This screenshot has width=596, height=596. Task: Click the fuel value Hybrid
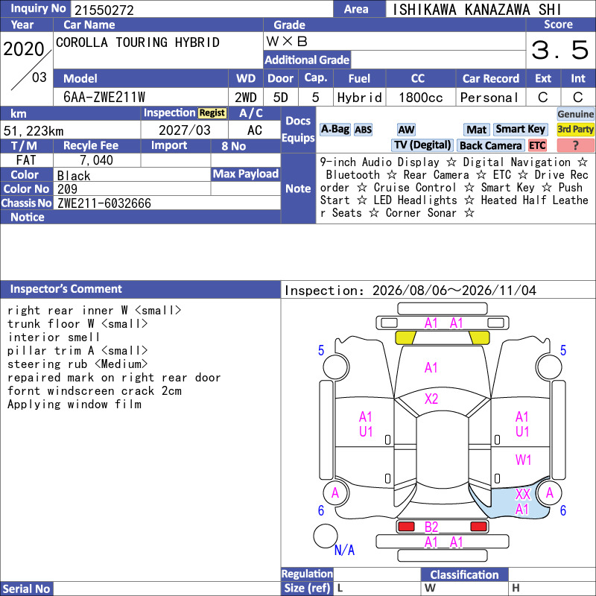point(359,98)
